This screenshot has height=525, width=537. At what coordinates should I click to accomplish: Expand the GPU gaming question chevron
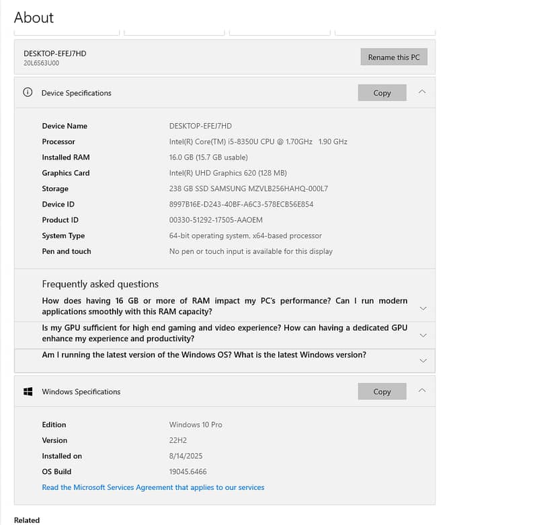tap(423, 335)
